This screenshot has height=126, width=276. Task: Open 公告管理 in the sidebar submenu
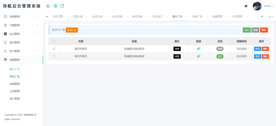click(x=15, y=91)
